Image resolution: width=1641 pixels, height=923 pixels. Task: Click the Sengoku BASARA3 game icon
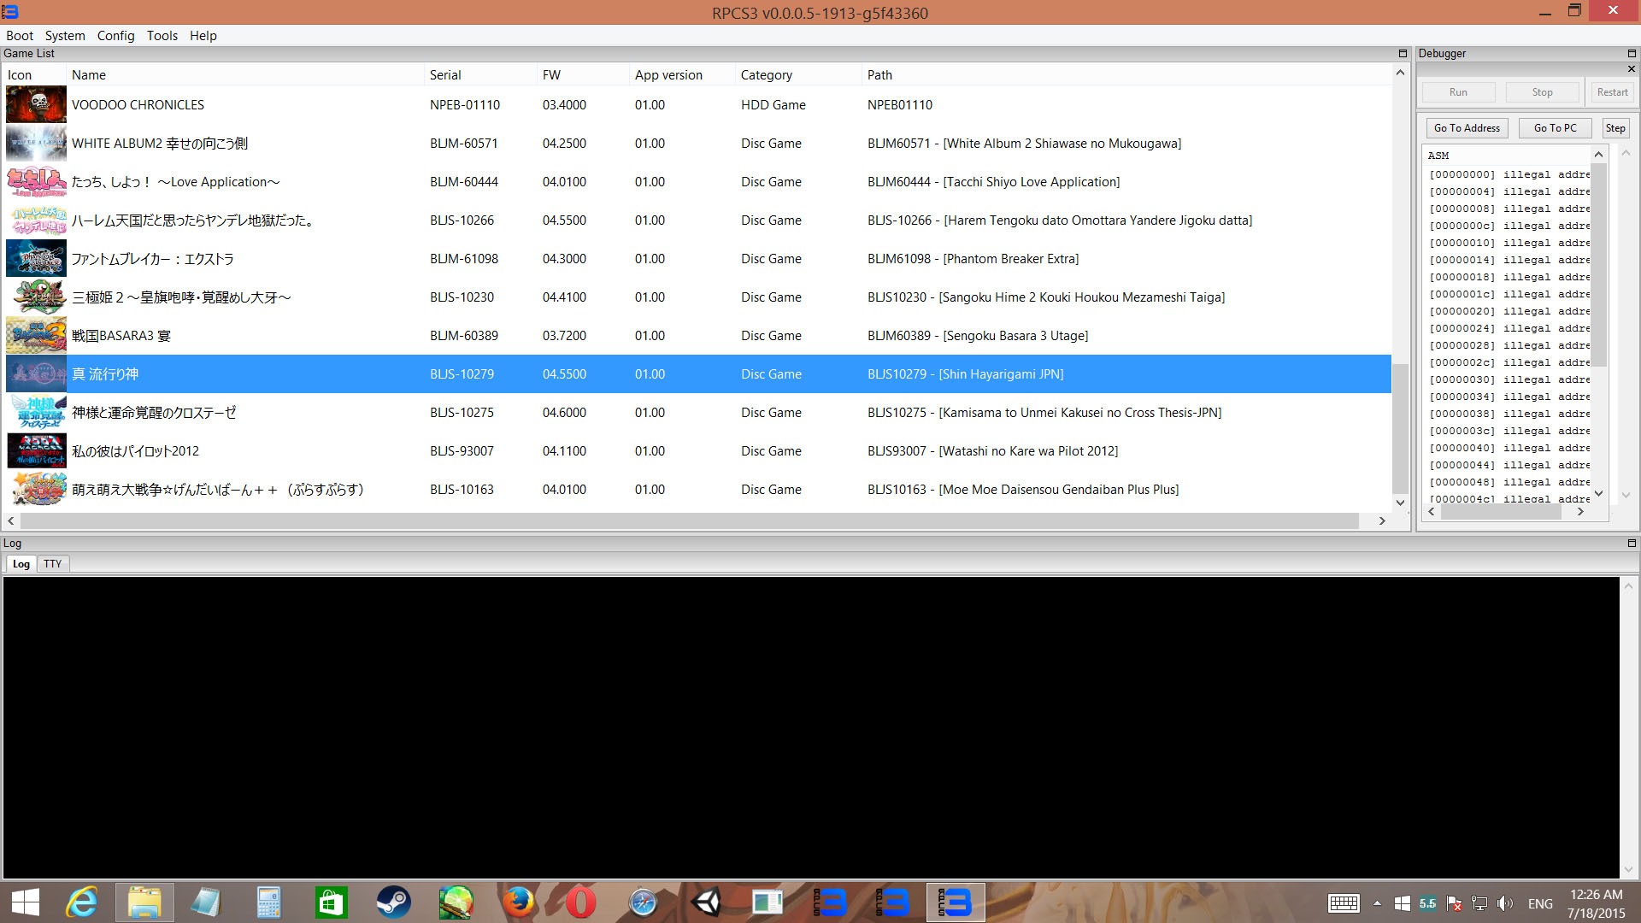pyautogui.click(x=36, y=336)
